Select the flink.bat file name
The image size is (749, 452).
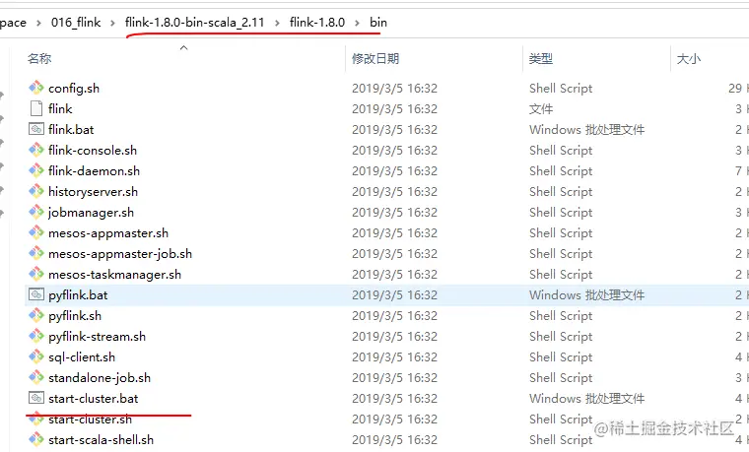(71, 129)
